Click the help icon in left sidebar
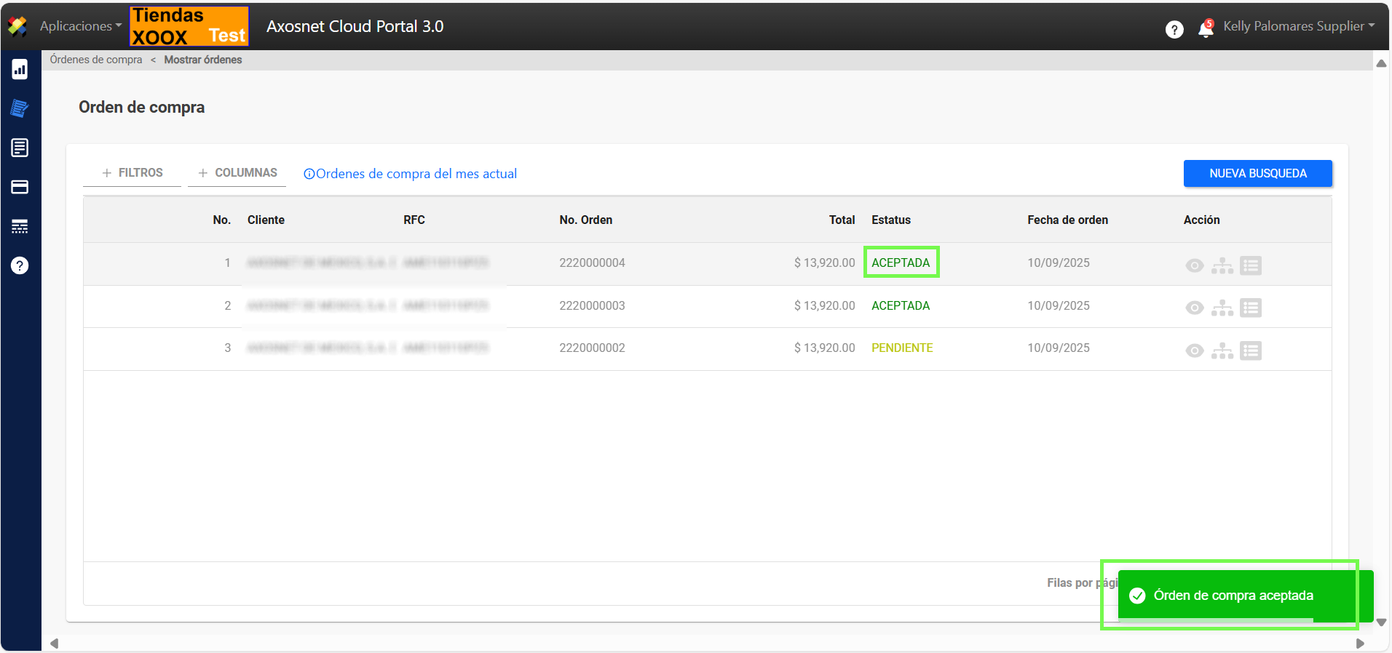 tap(20, 265)
